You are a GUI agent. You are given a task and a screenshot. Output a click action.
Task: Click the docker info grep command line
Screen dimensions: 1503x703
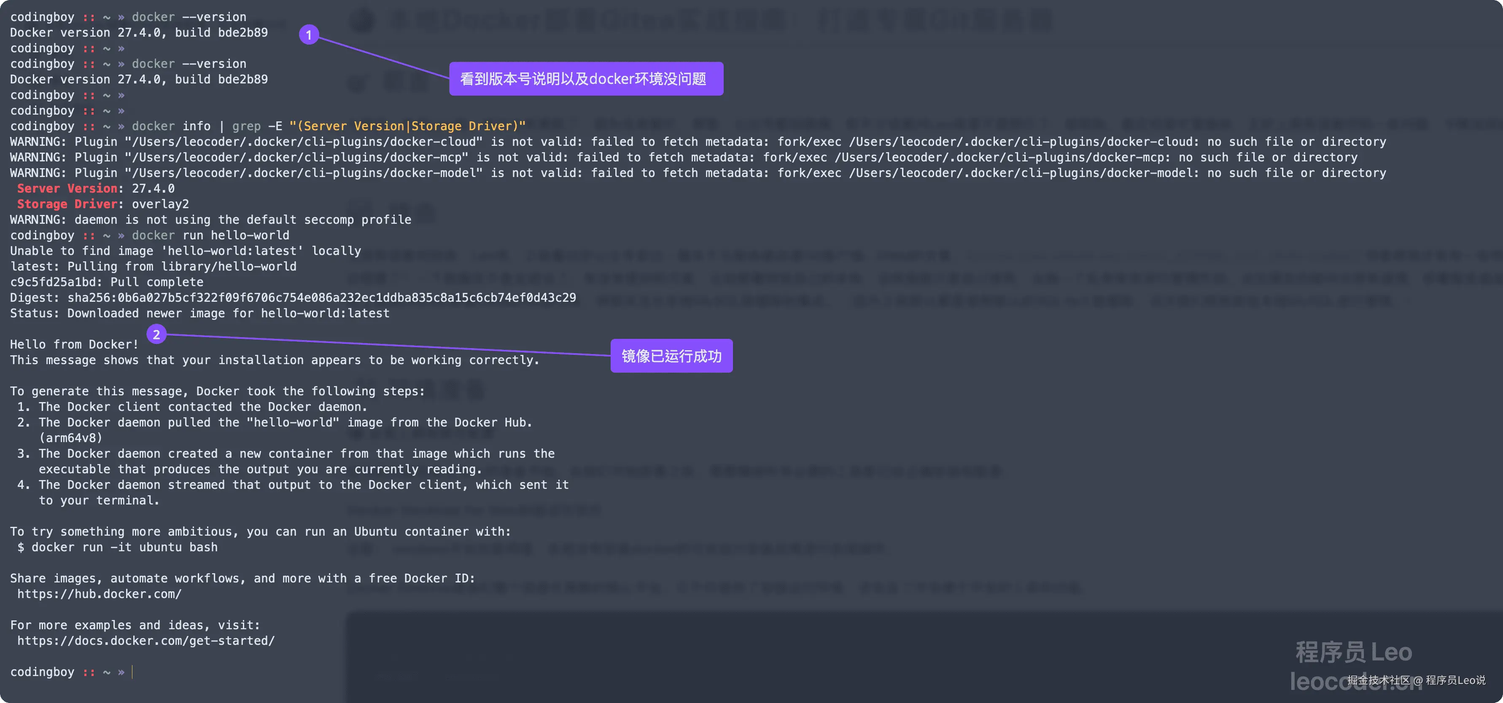(328, 126)
